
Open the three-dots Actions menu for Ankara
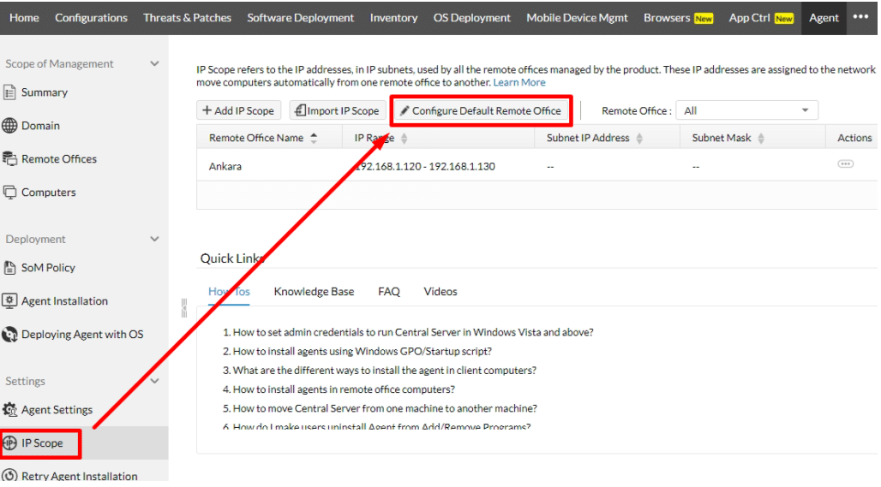coord(845,163)
